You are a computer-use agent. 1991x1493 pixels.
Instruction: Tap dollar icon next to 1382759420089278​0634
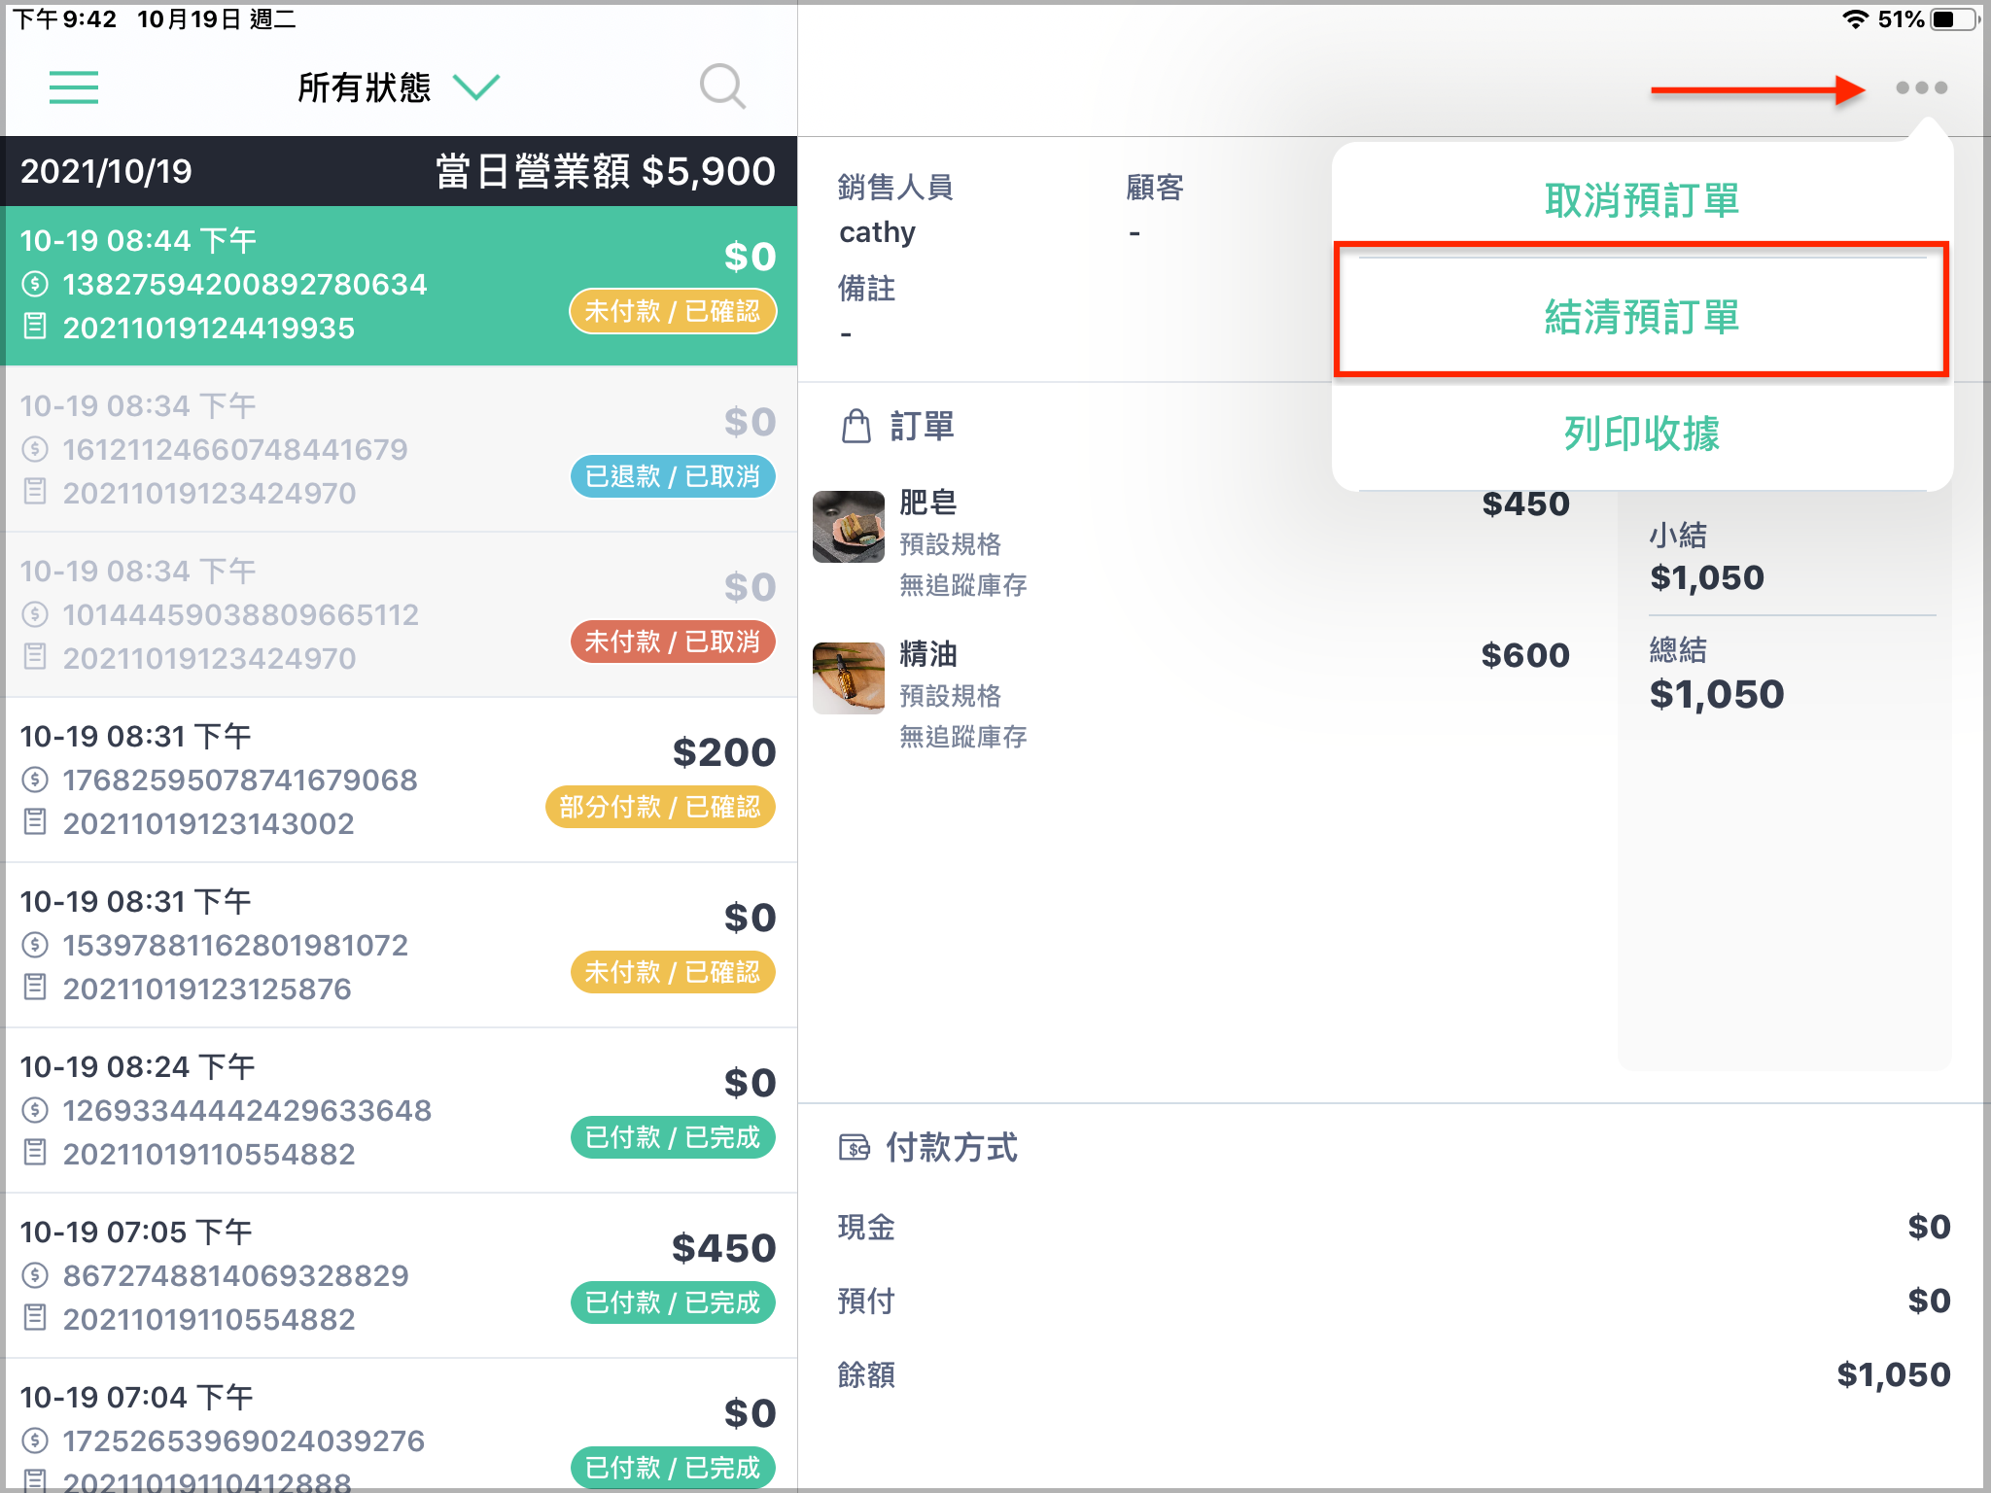[35, 284]
